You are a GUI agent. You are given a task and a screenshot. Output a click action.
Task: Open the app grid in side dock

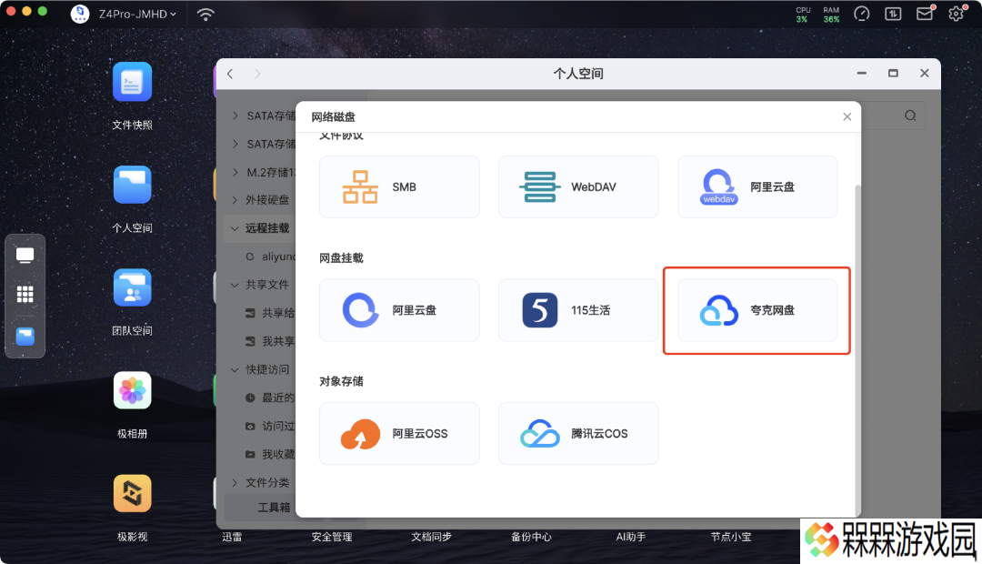coord(25,294)
